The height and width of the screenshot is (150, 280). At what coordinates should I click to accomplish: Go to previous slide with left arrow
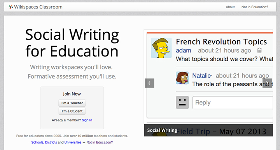(x=149, y=83)
